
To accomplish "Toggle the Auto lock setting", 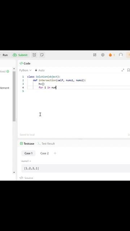I will (40, 70).
